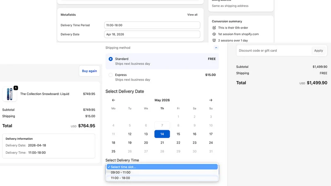
Task: Click the session eye icon
Action: [214, 34]
